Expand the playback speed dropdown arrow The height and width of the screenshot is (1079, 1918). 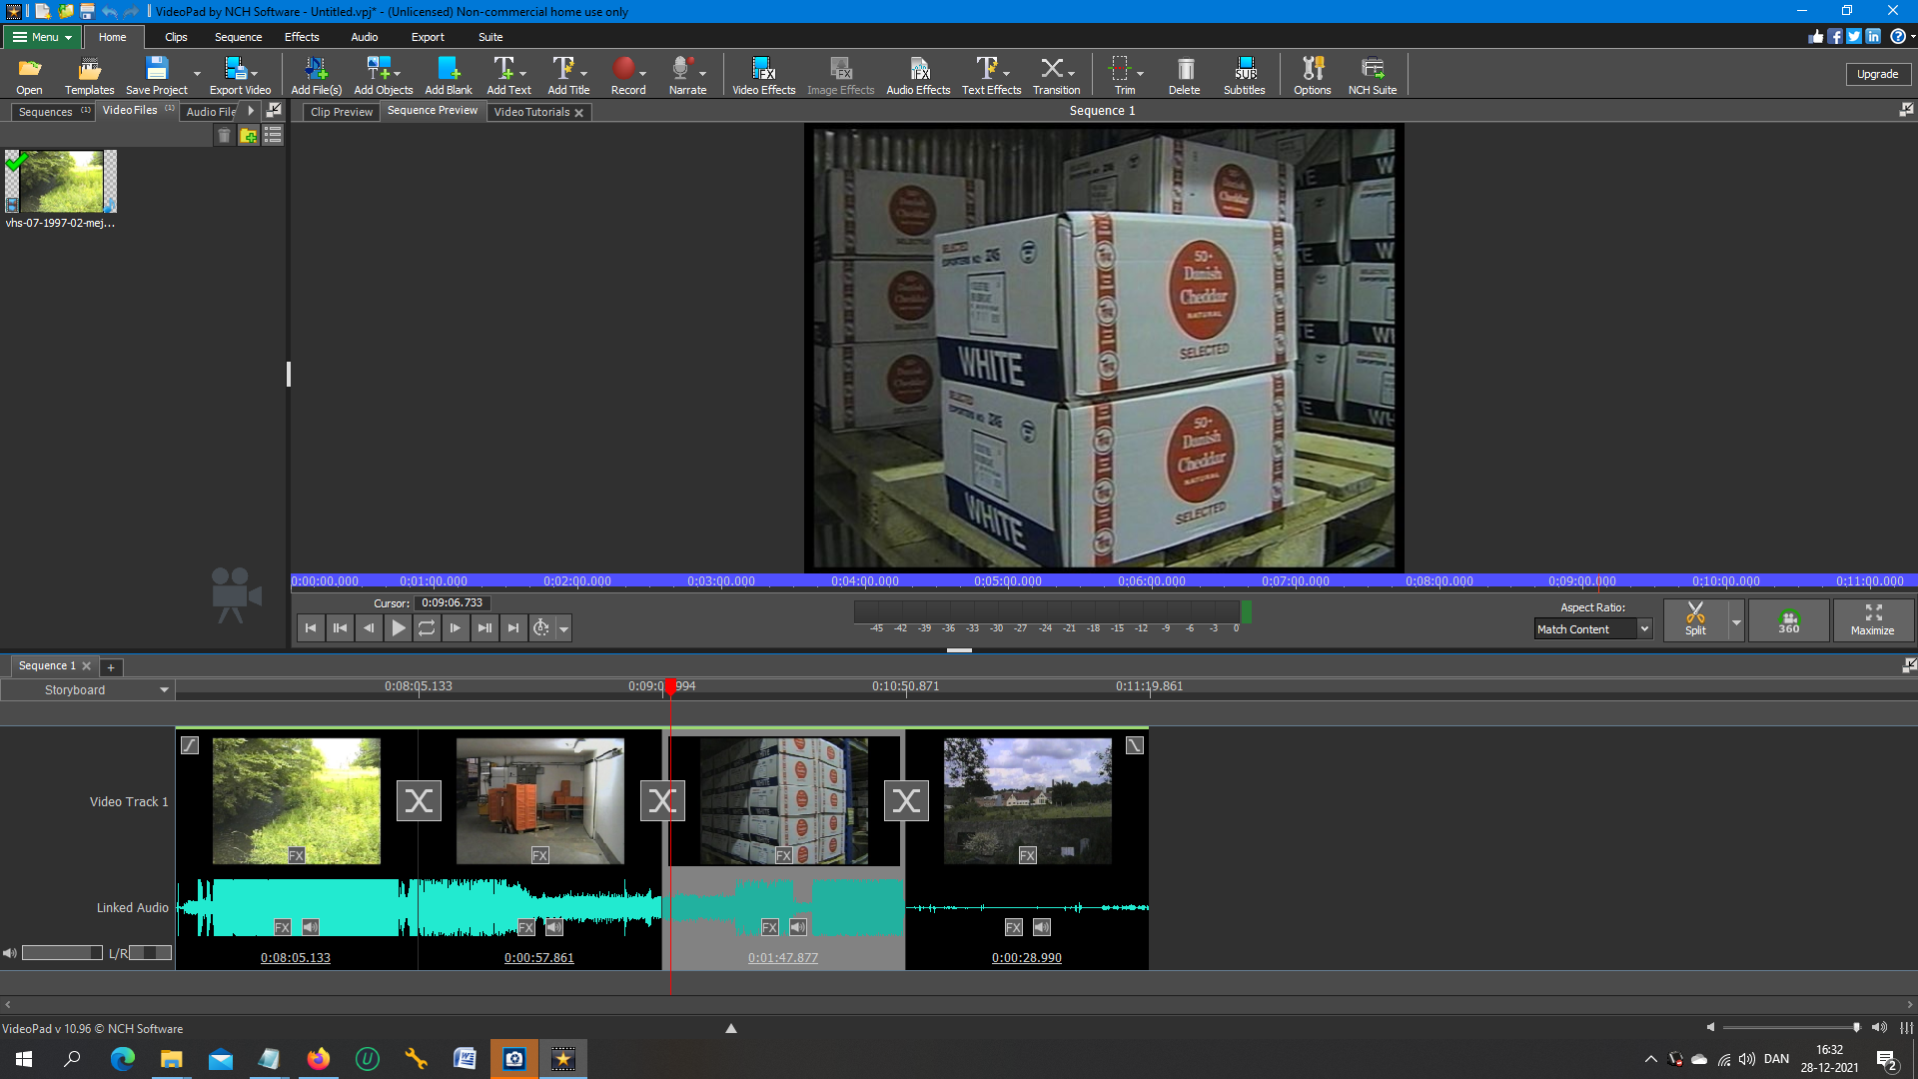[x=564, y=628]
